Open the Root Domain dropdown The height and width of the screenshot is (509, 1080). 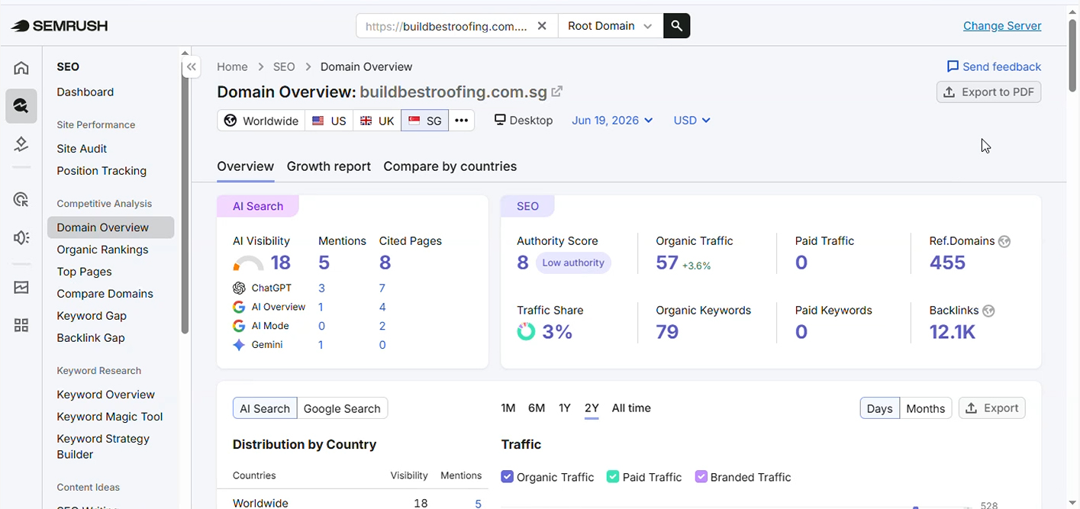pyautogui.click(x=611, y=26)
